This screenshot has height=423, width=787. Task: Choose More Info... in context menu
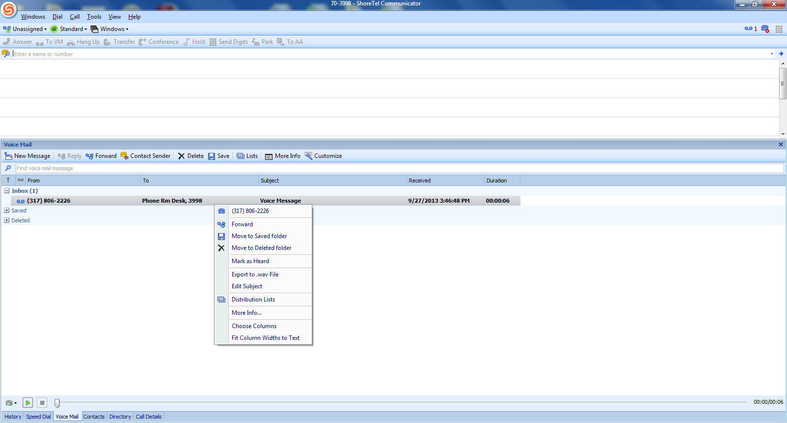pyautogui.click(x=263, y=313)
